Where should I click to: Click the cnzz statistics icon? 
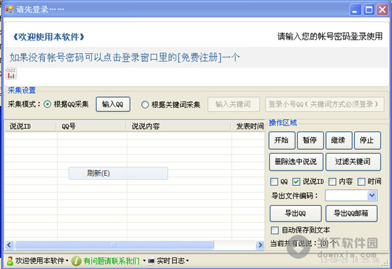point(11,74)
